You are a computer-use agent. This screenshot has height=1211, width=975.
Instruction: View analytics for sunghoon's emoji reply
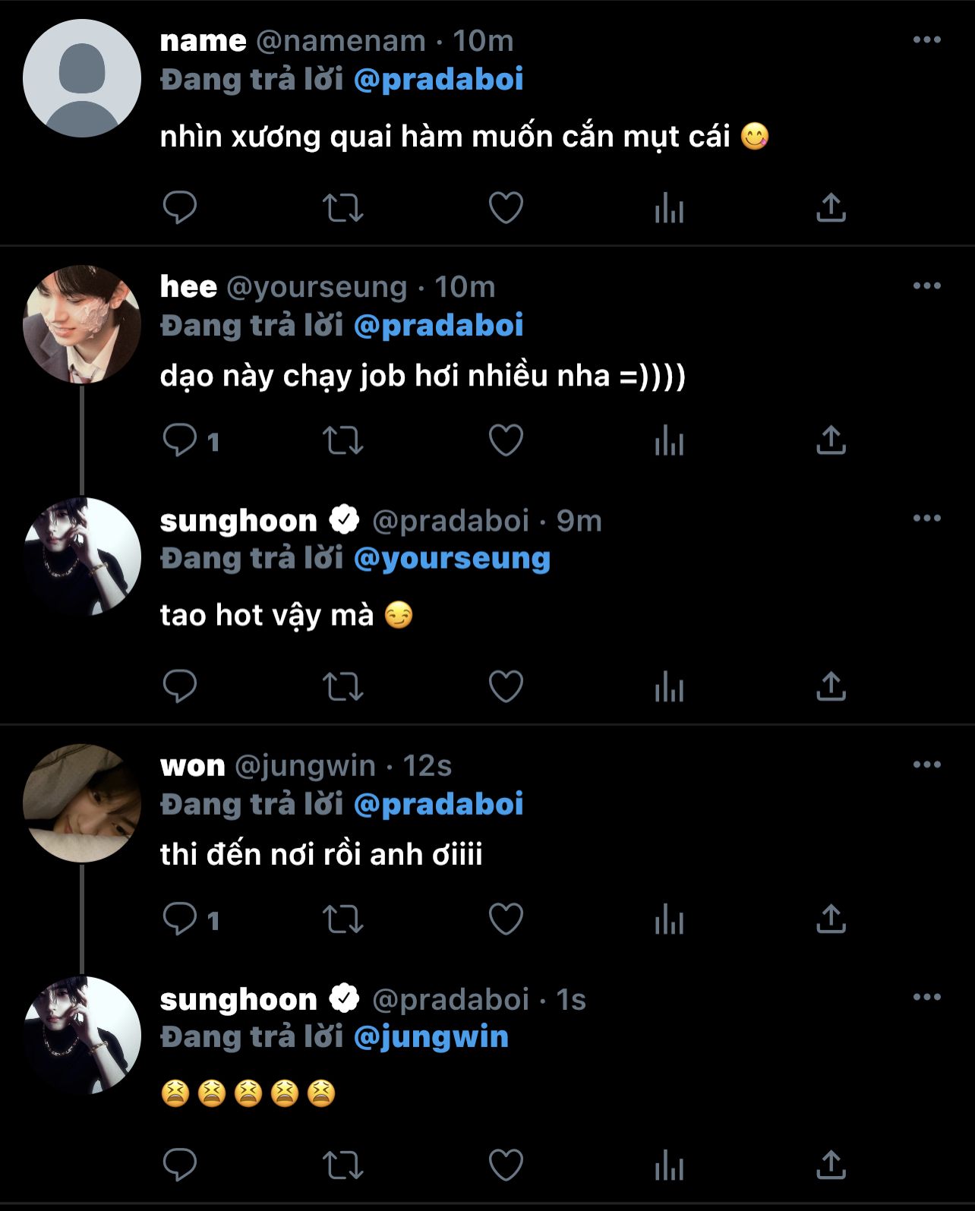(x=669, y=1165)
